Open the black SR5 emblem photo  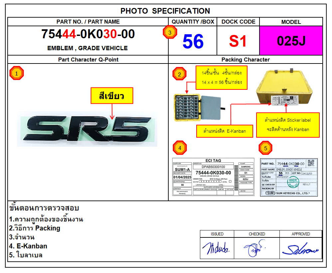(87, 129)
